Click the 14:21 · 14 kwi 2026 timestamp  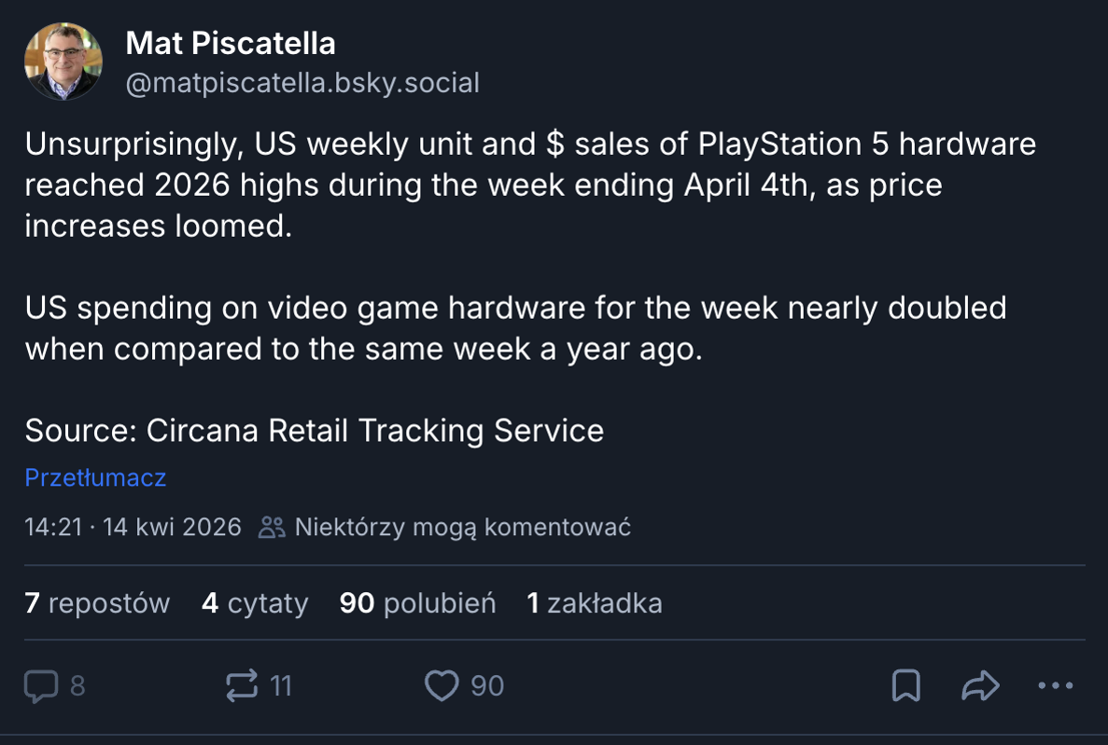[x=133, y=528]
